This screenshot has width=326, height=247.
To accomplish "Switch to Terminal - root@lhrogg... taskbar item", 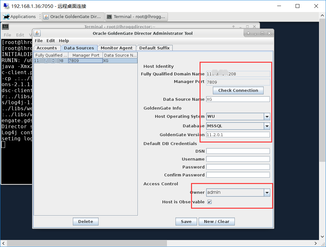I will pos(136,16).
